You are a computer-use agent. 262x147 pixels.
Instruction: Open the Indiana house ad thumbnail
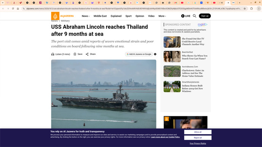172,86
